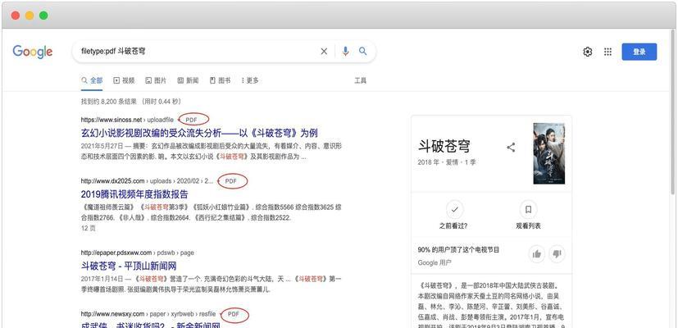Open result 2019腾讯视频年度指数报告

[x=134, y=194]
